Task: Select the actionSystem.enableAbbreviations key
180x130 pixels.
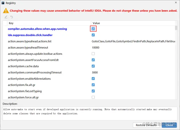Action: [29, 79]
